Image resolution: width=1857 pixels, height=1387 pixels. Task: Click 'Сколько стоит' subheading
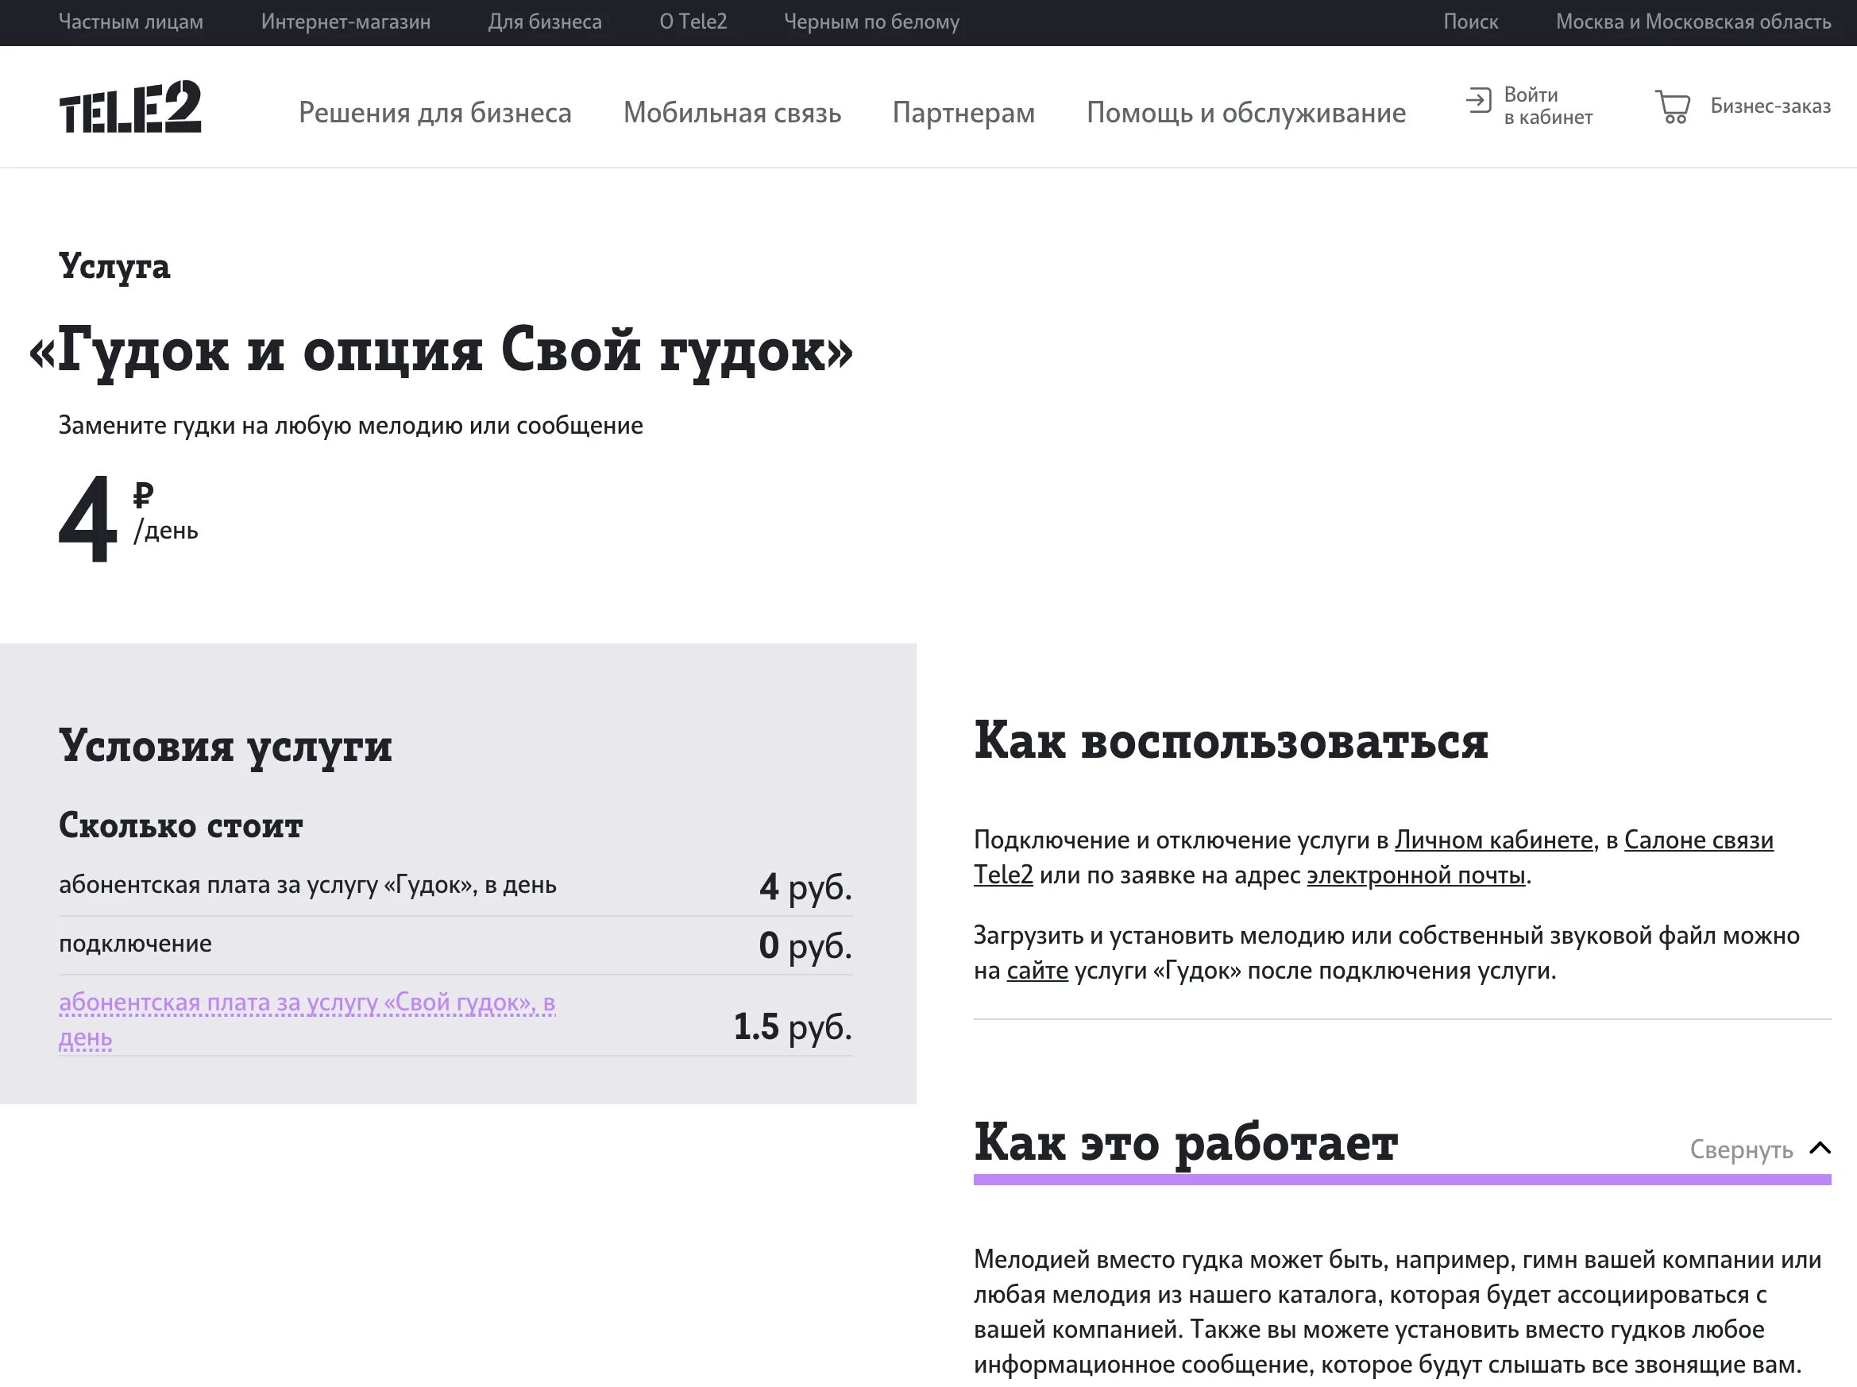[x=180, y=825]
